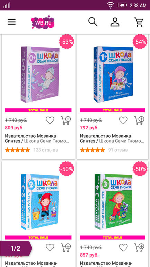Viewport: 150px width, 267px height.
Task: Open the 3+ green box product image
Action: tap(113, 202)
